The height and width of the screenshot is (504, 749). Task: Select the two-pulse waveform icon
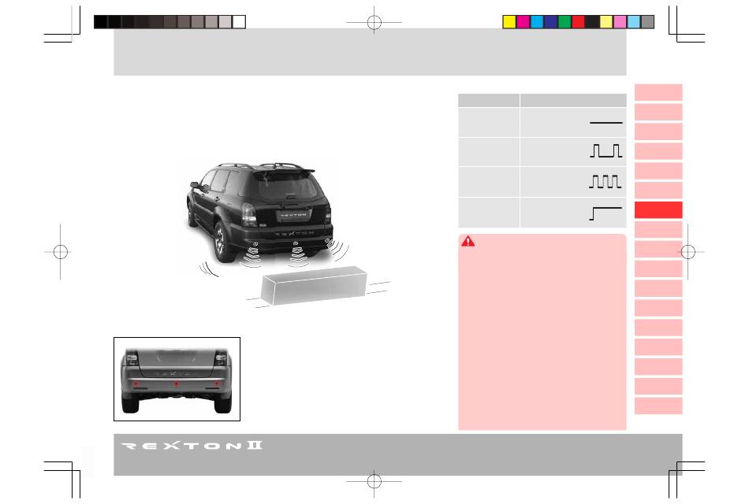(x=606, y=150)
